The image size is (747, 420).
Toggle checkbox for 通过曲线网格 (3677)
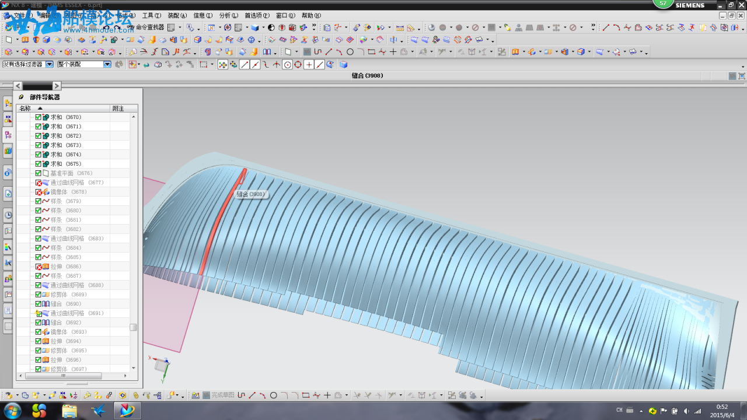[x=39, y=183]
